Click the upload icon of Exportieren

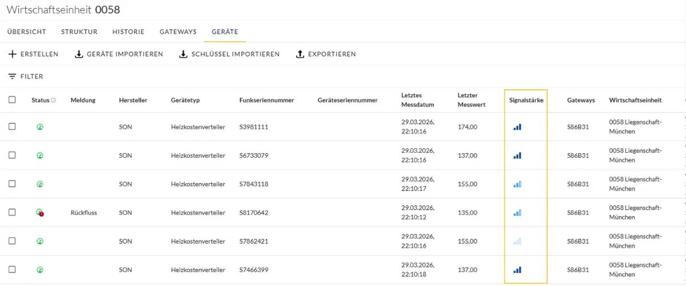coord(300,54)
